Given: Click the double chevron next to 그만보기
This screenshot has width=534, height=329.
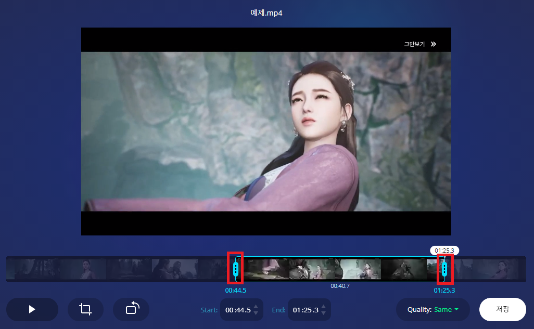Looking at the screenshot, I should coord(434,44).
